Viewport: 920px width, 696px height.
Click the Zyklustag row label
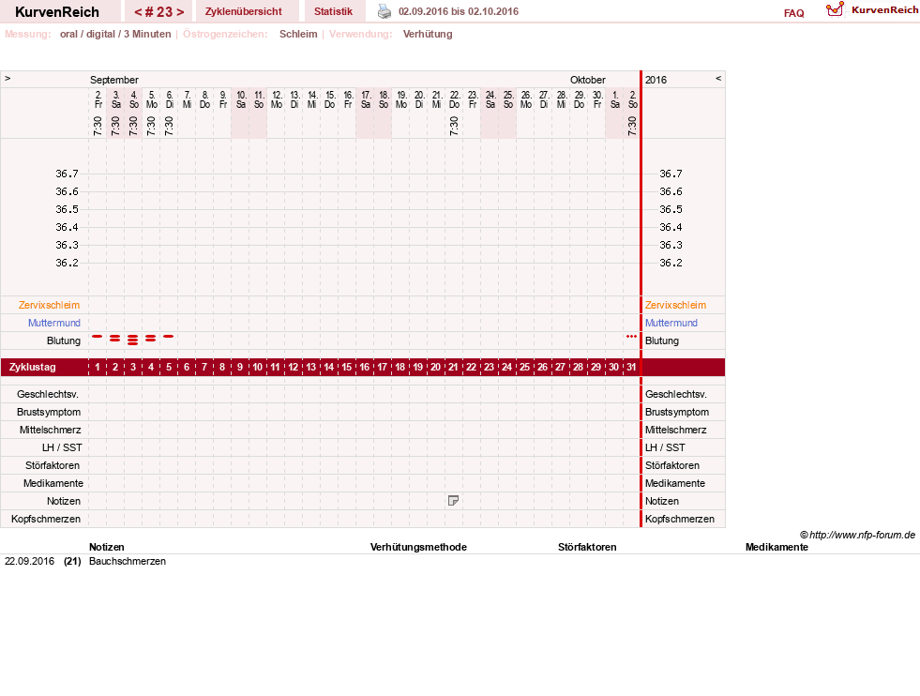32,367
